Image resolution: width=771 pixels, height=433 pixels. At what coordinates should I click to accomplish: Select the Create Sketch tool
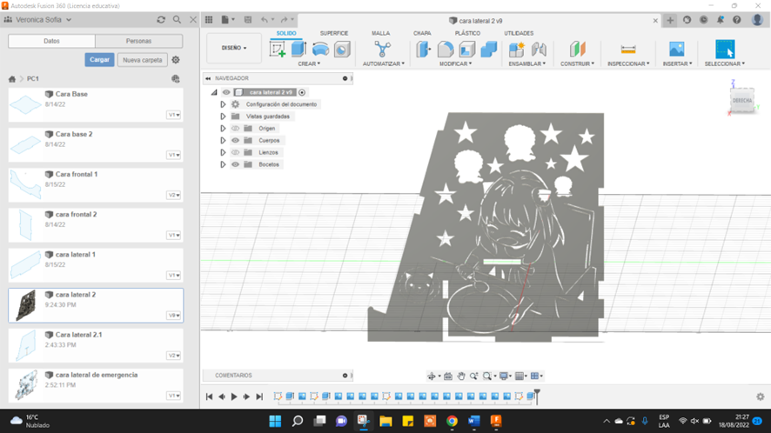(278, 50)
